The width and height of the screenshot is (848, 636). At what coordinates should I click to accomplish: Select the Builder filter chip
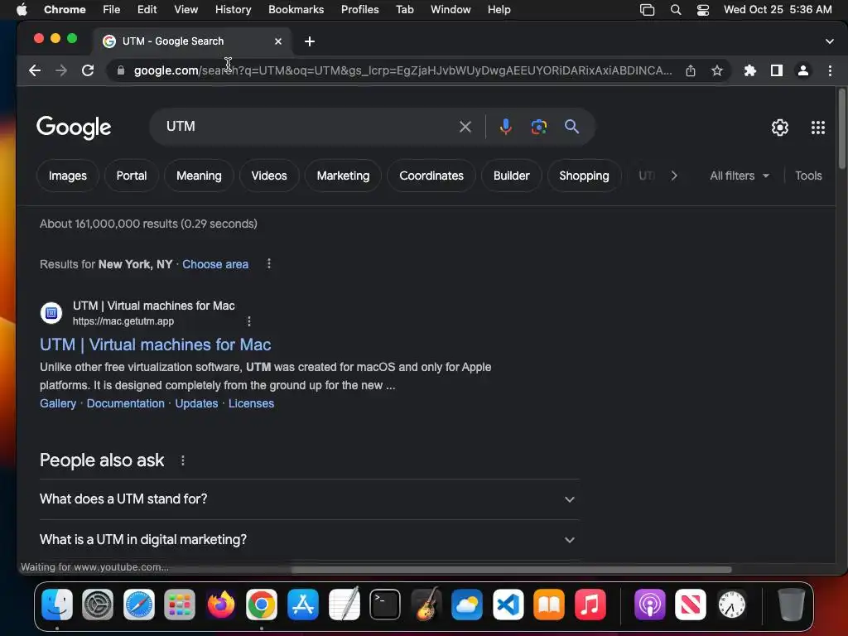(511, 176)
